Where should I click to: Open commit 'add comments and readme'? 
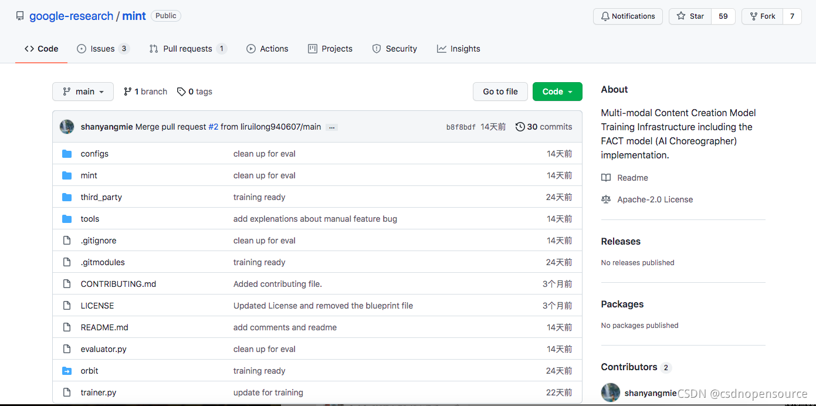(285, 327)
